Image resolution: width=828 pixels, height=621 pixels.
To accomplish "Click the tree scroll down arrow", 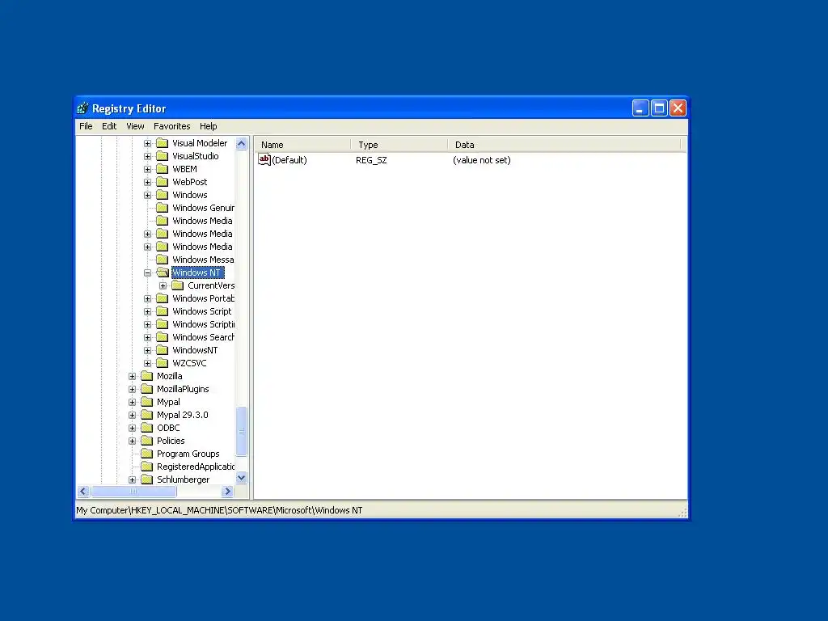I will click(241, 478).
